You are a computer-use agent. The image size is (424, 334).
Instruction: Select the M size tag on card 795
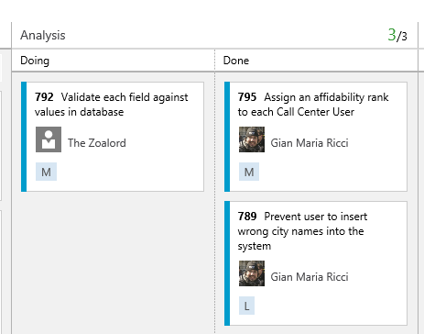[249, 172]
